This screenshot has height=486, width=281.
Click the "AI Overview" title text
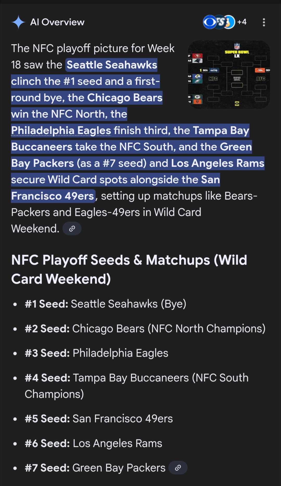click(x=57, y=22)
